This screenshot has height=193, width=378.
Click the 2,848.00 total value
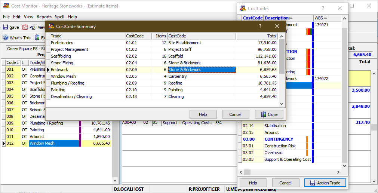tap(361, 106)
